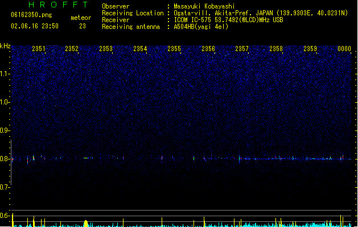Click the meteor label
This screenshot has width=358, height=227.
pos(81,18)
